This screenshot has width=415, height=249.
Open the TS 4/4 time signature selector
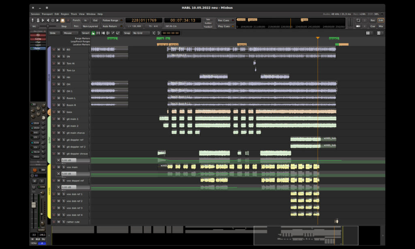click(x=153, y=26)
